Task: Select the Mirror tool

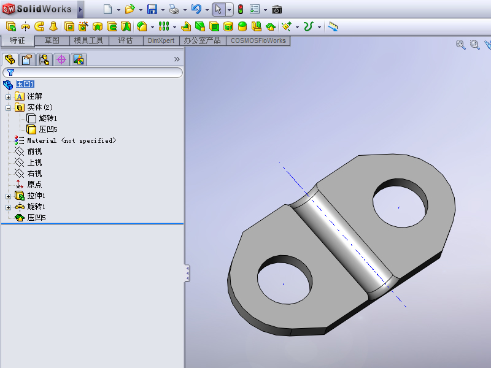Action: coord(257,26)
